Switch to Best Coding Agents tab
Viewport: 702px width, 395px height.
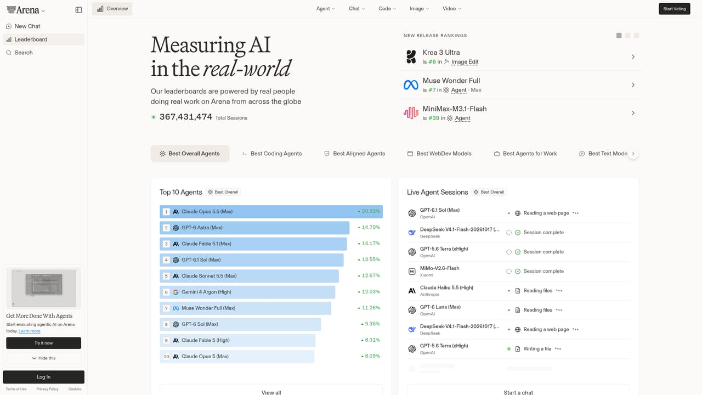point(272,154)
